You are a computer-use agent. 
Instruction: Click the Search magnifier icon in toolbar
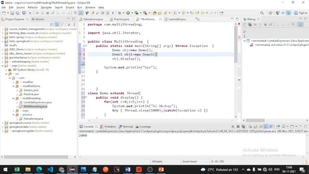coord(262,13)
